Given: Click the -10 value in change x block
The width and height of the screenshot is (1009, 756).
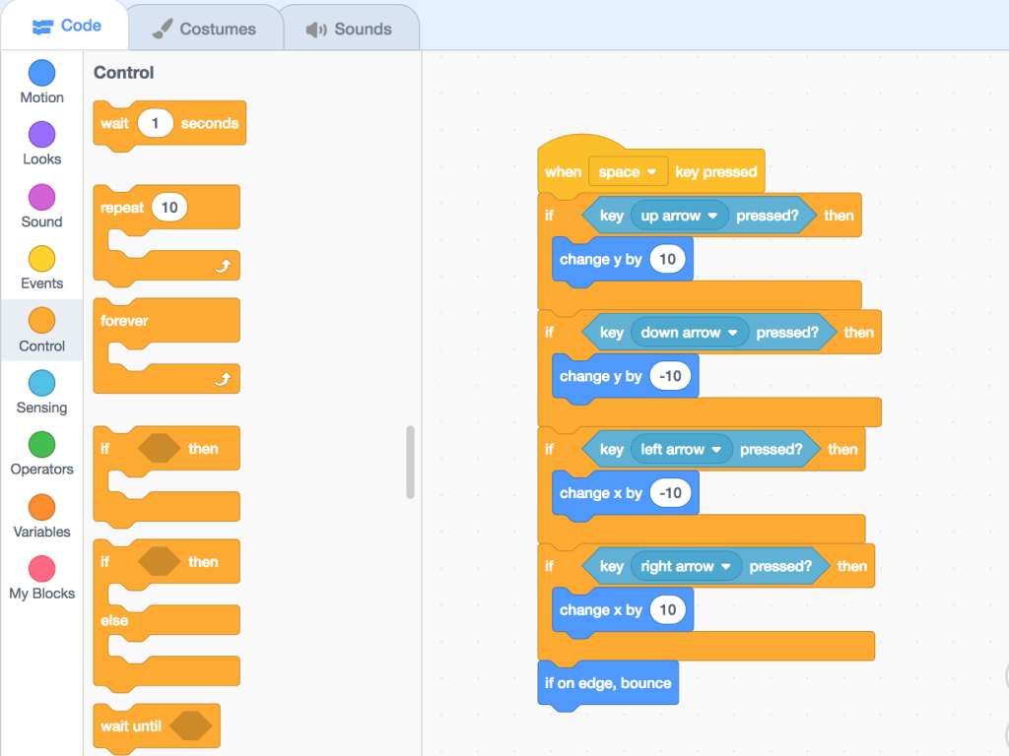Looking at the screenshot, I should pyautogui.click(x=670, y=493).
